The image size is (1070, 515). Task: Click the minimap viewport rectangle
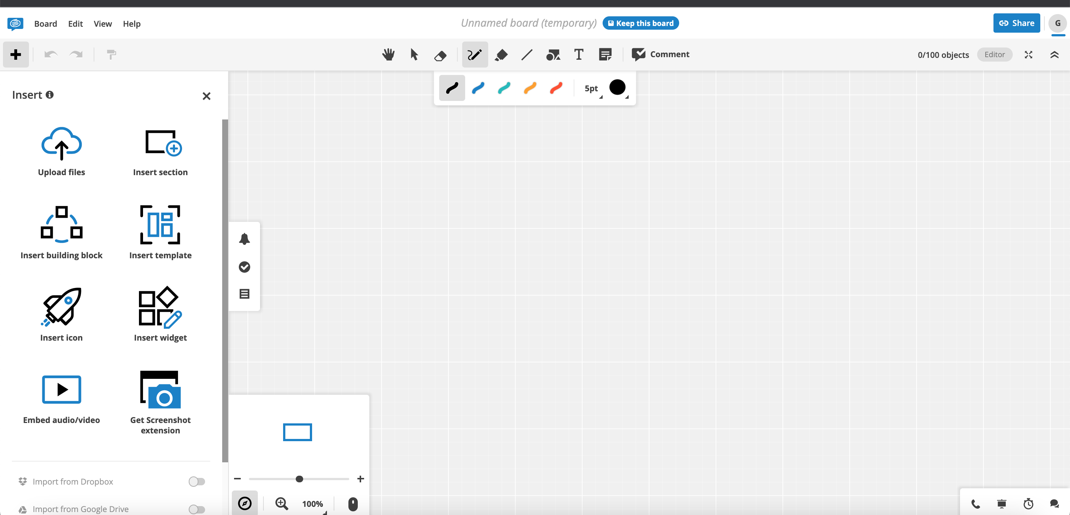coord(297,432)
